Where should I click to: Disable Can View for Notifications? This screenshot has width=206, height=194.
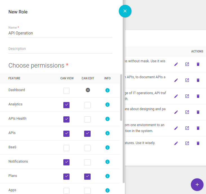66,162
